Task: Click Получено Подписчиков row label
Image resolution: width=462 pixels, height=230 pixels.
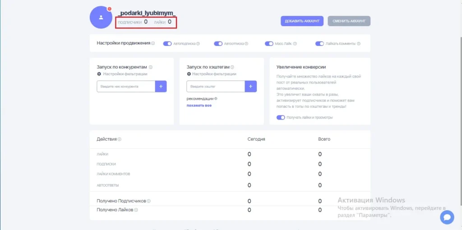Action: point(121,201)
